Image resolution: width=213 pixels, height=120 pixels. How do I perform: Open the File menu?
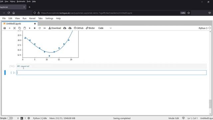tap(4, 18)
